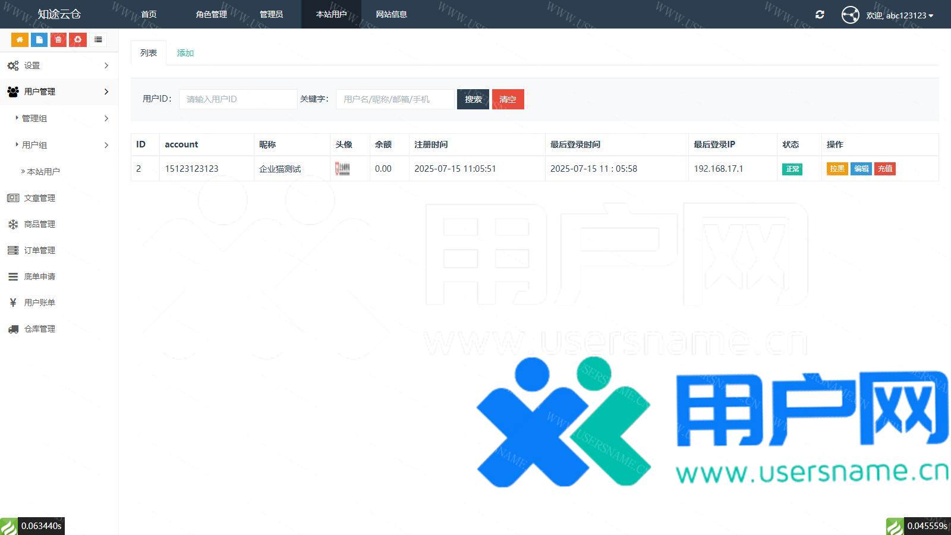Open the abc123123 account dropdown
951x535 pixels.
click(x=899, y=15)
